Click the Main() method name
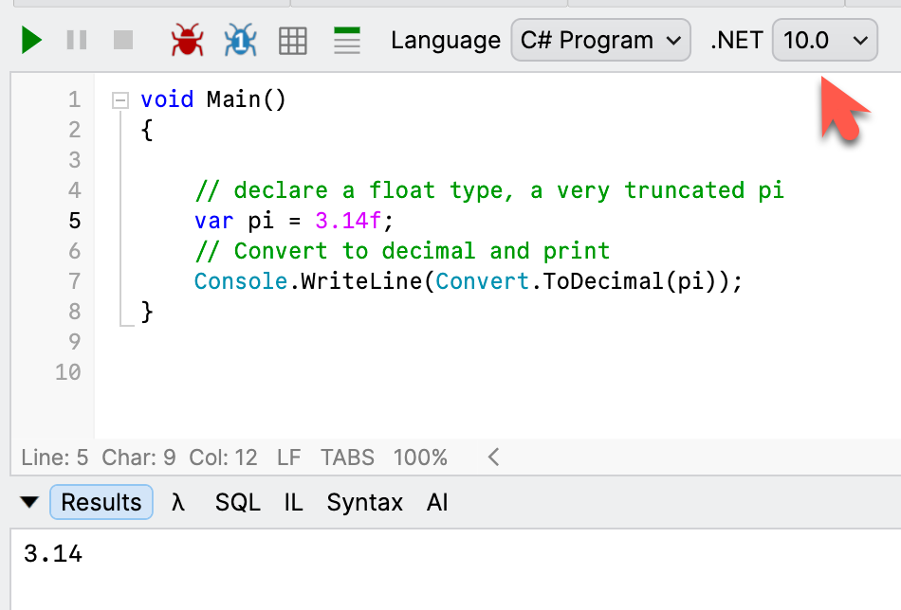The width and height of the screenshot is (901, 610). click(246, 99)
